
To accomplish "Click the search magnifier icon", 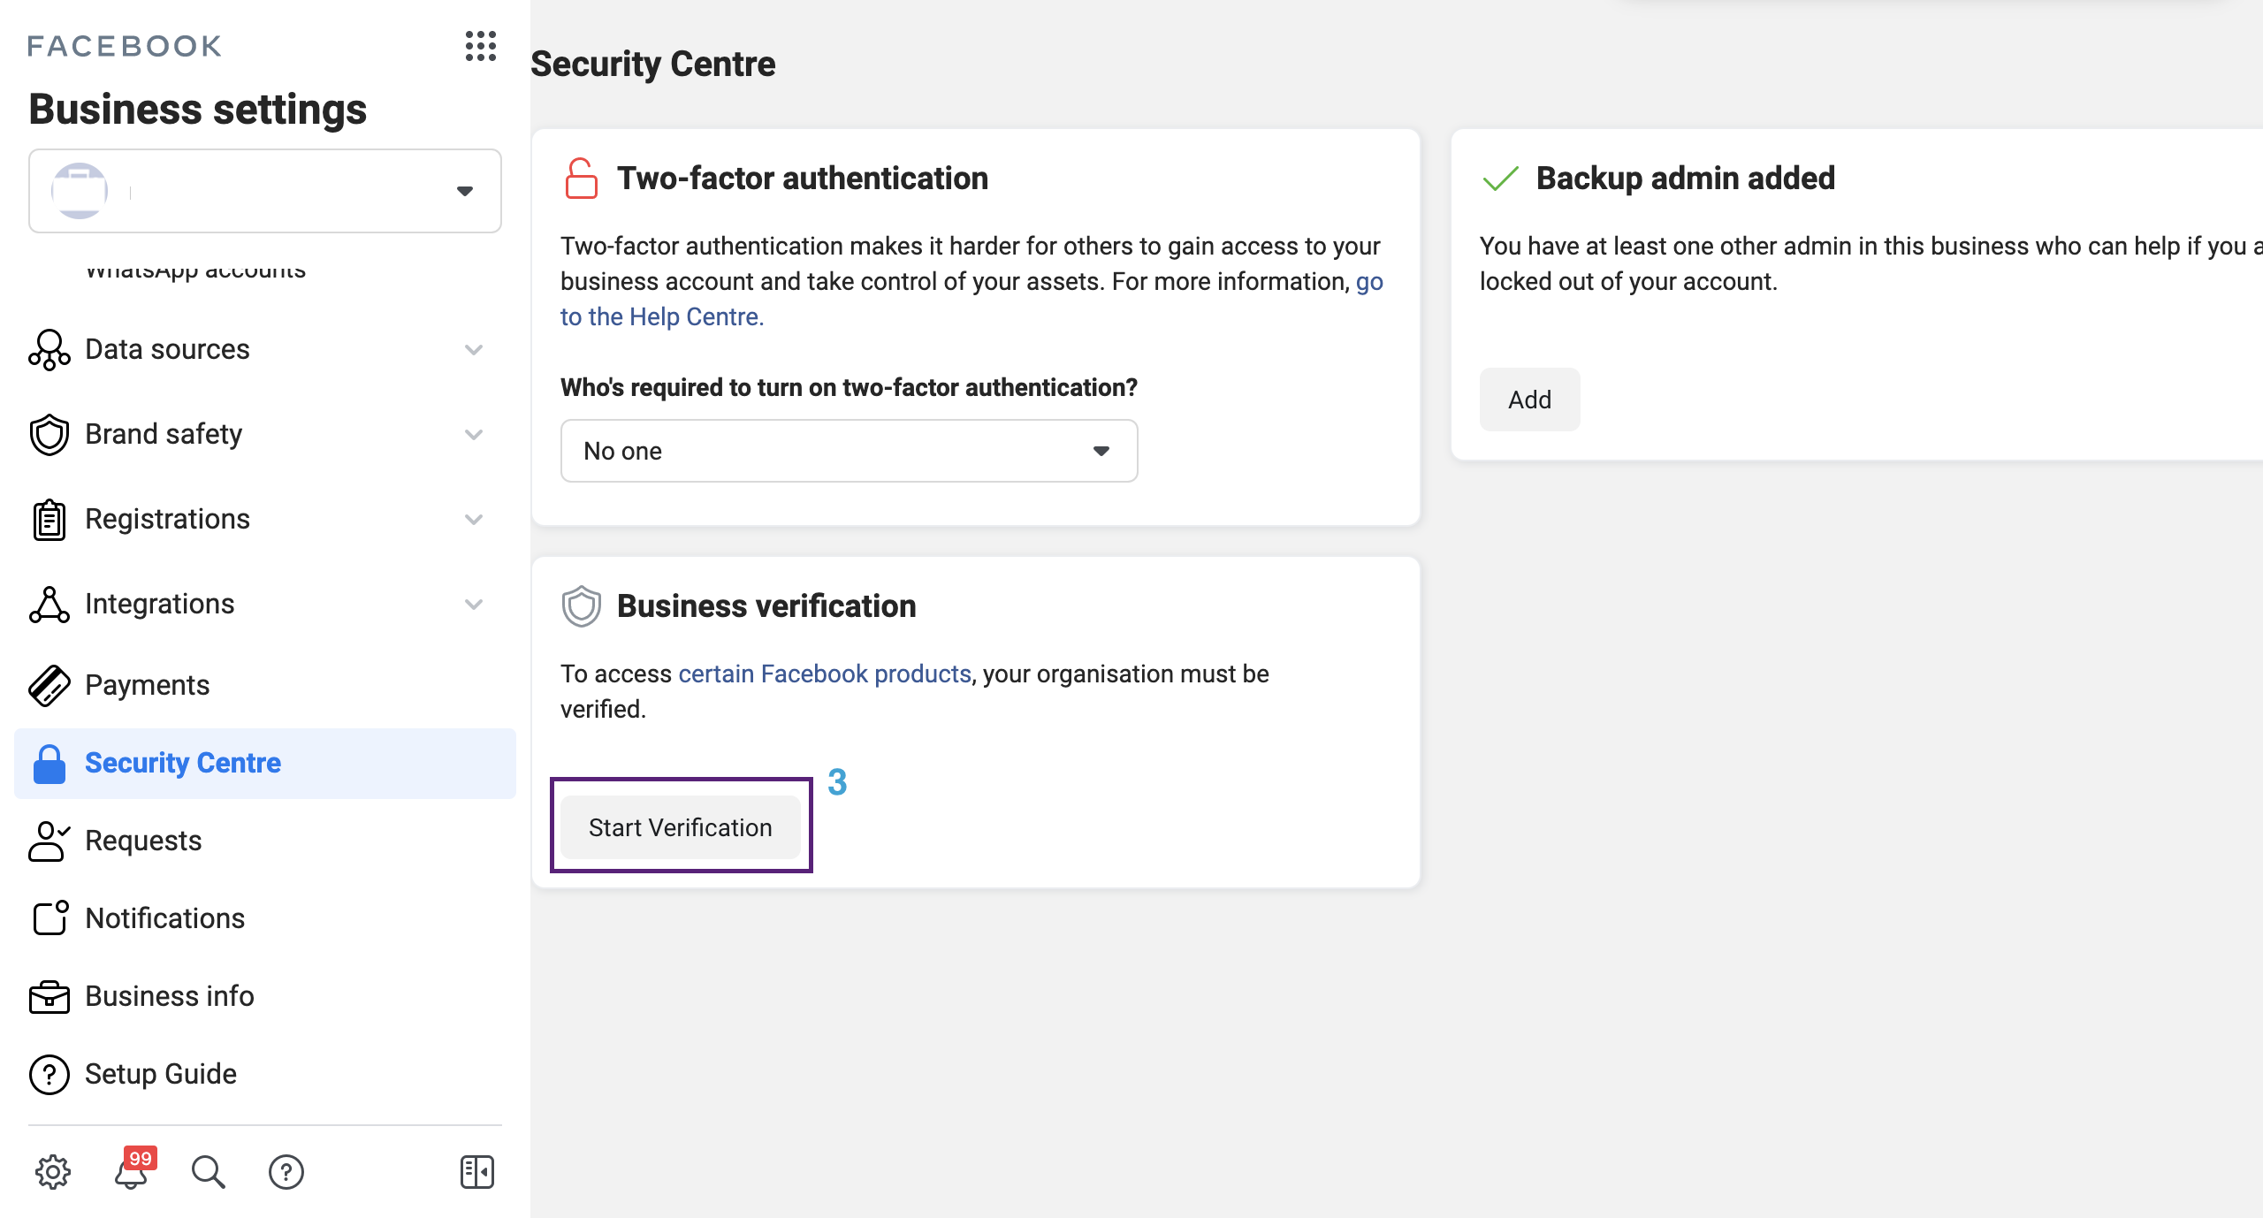I will 209,1172.
